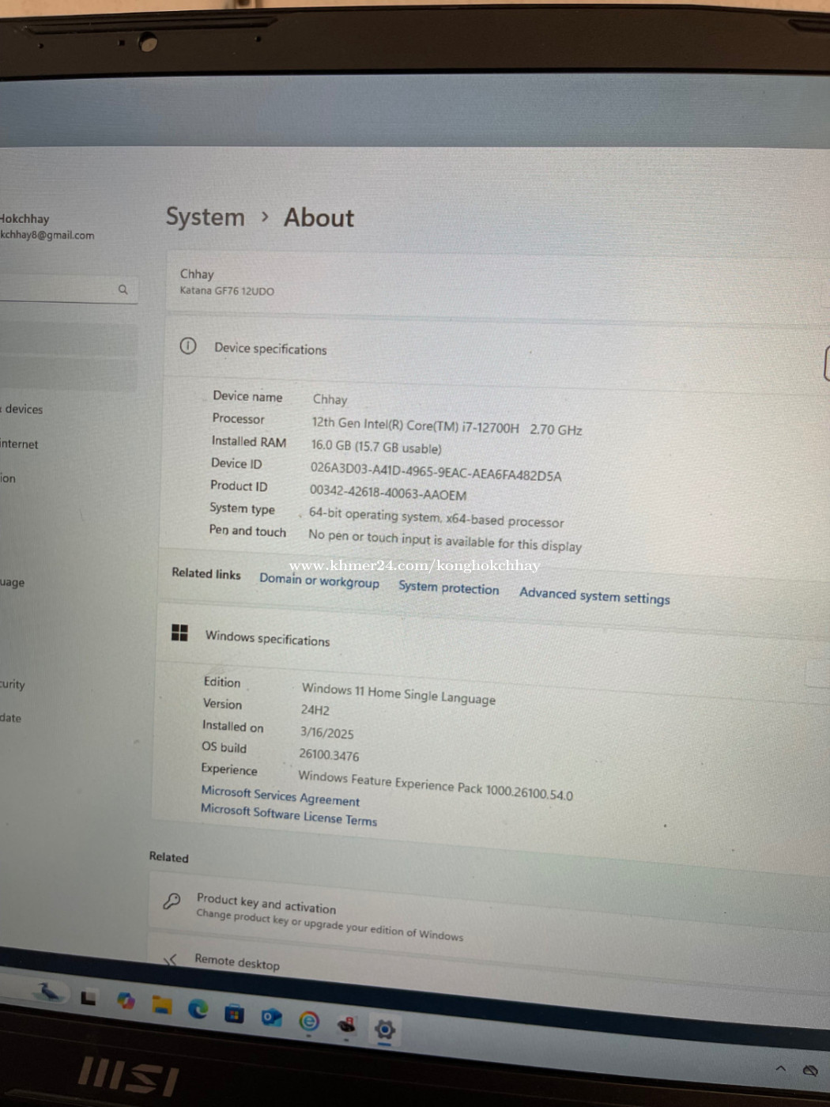Click model text 'Katana GF76 12UDO'

coord(227,291)
